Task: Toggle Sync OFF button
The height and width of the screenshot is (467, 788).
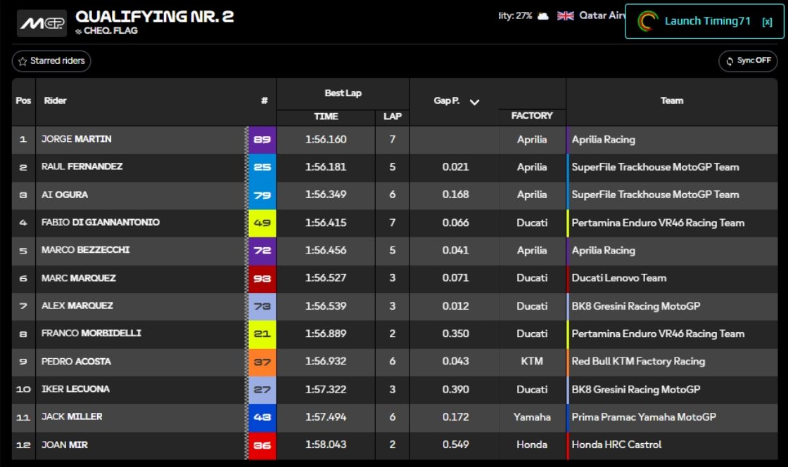Action: point(748,61)
